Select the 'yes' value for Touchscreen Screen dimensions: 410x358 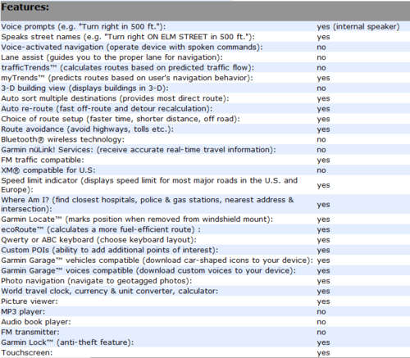[x=323, y=353]
